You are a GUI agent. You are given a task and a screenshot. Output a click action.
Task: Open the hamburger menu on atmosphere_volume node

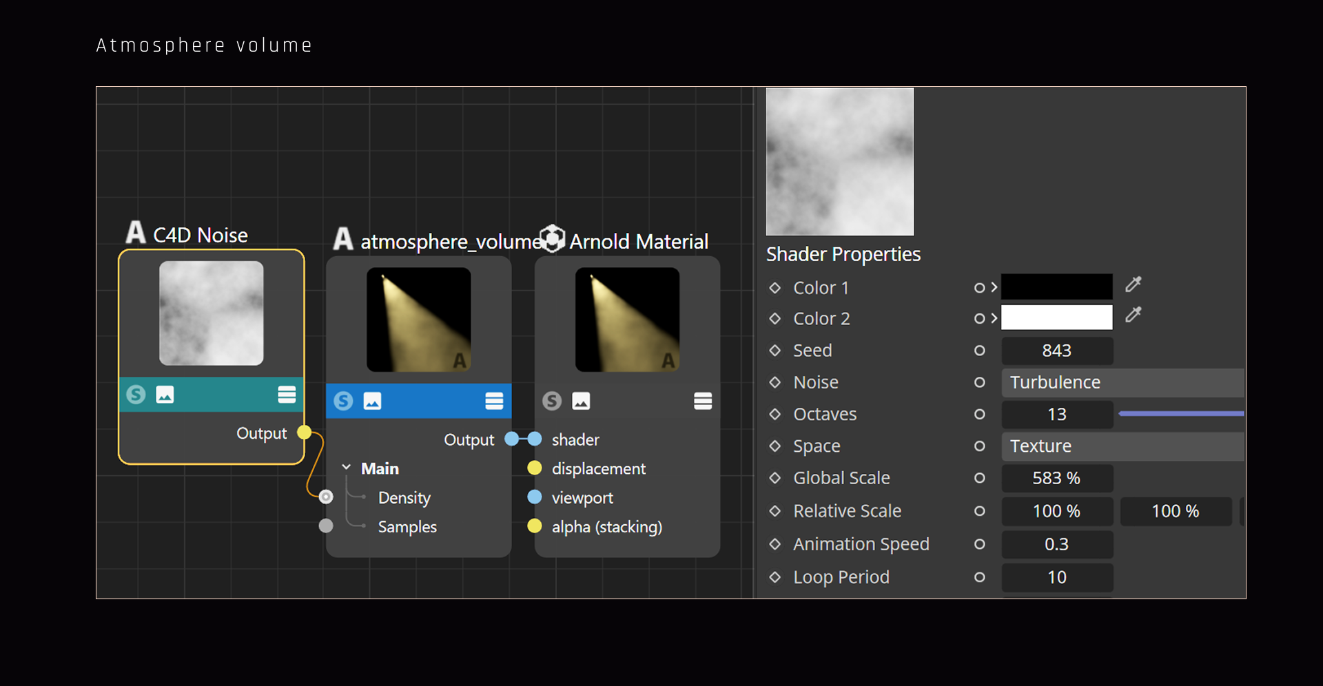(x=494, y=401)
